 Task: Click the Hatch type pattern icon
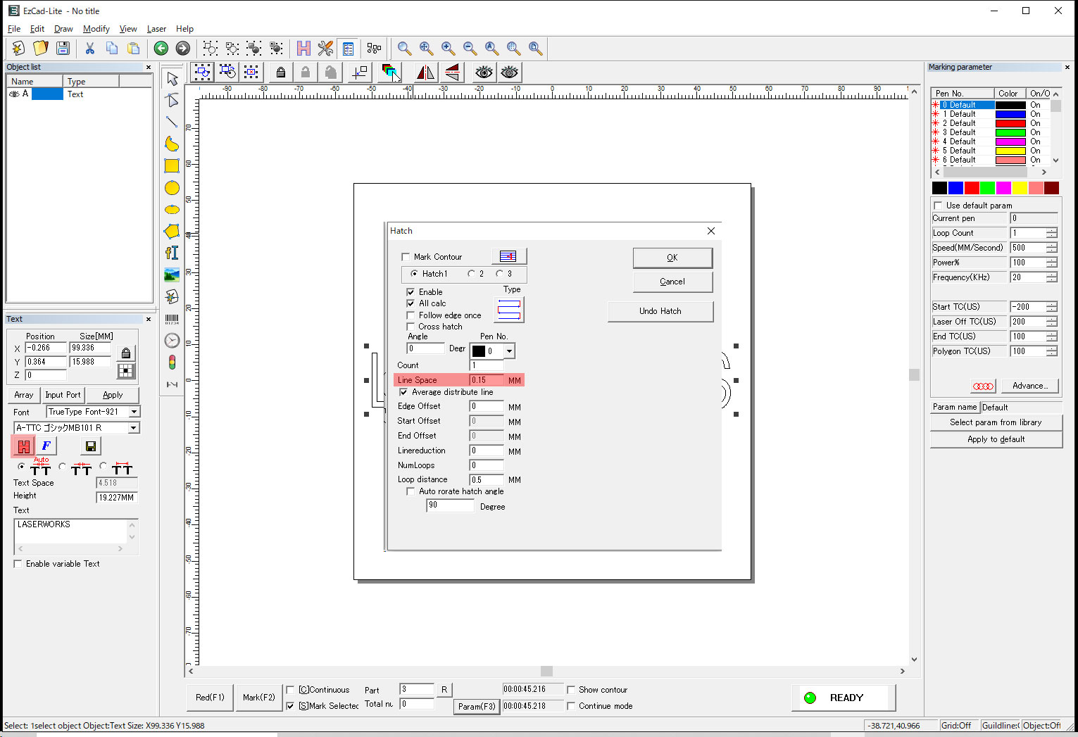pyautogui.click(x=510, y=310)
